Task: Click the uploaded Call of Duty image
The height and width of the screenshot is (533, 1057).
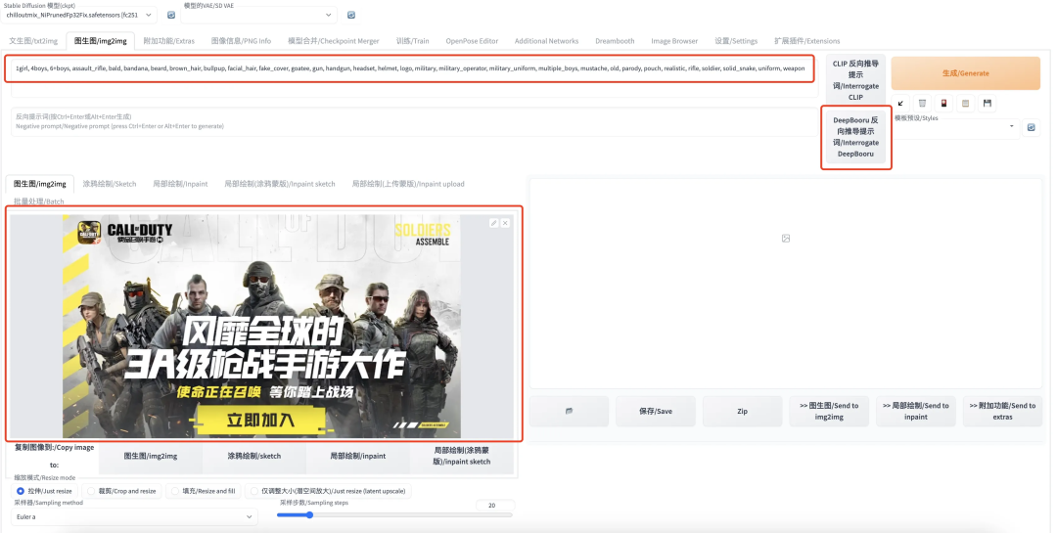Action: [x=261, y=326]
